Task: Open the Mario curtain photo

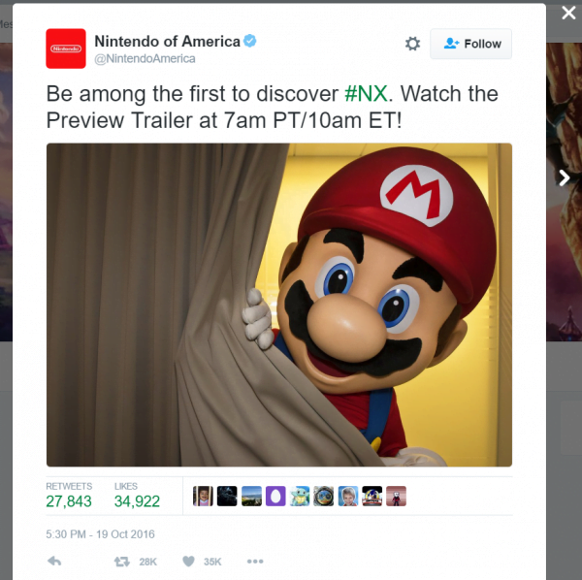Action: click(x=279, y=305)
